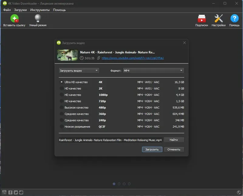The height and width of the screenshot is (196, 243).
Task: Click the 4,4 GB file size
Action: click(x=180, y=95)
